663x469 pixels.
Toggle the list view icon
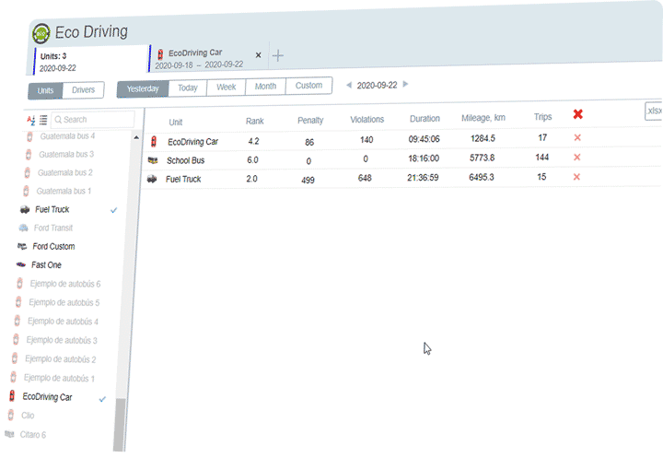[43, 120]
